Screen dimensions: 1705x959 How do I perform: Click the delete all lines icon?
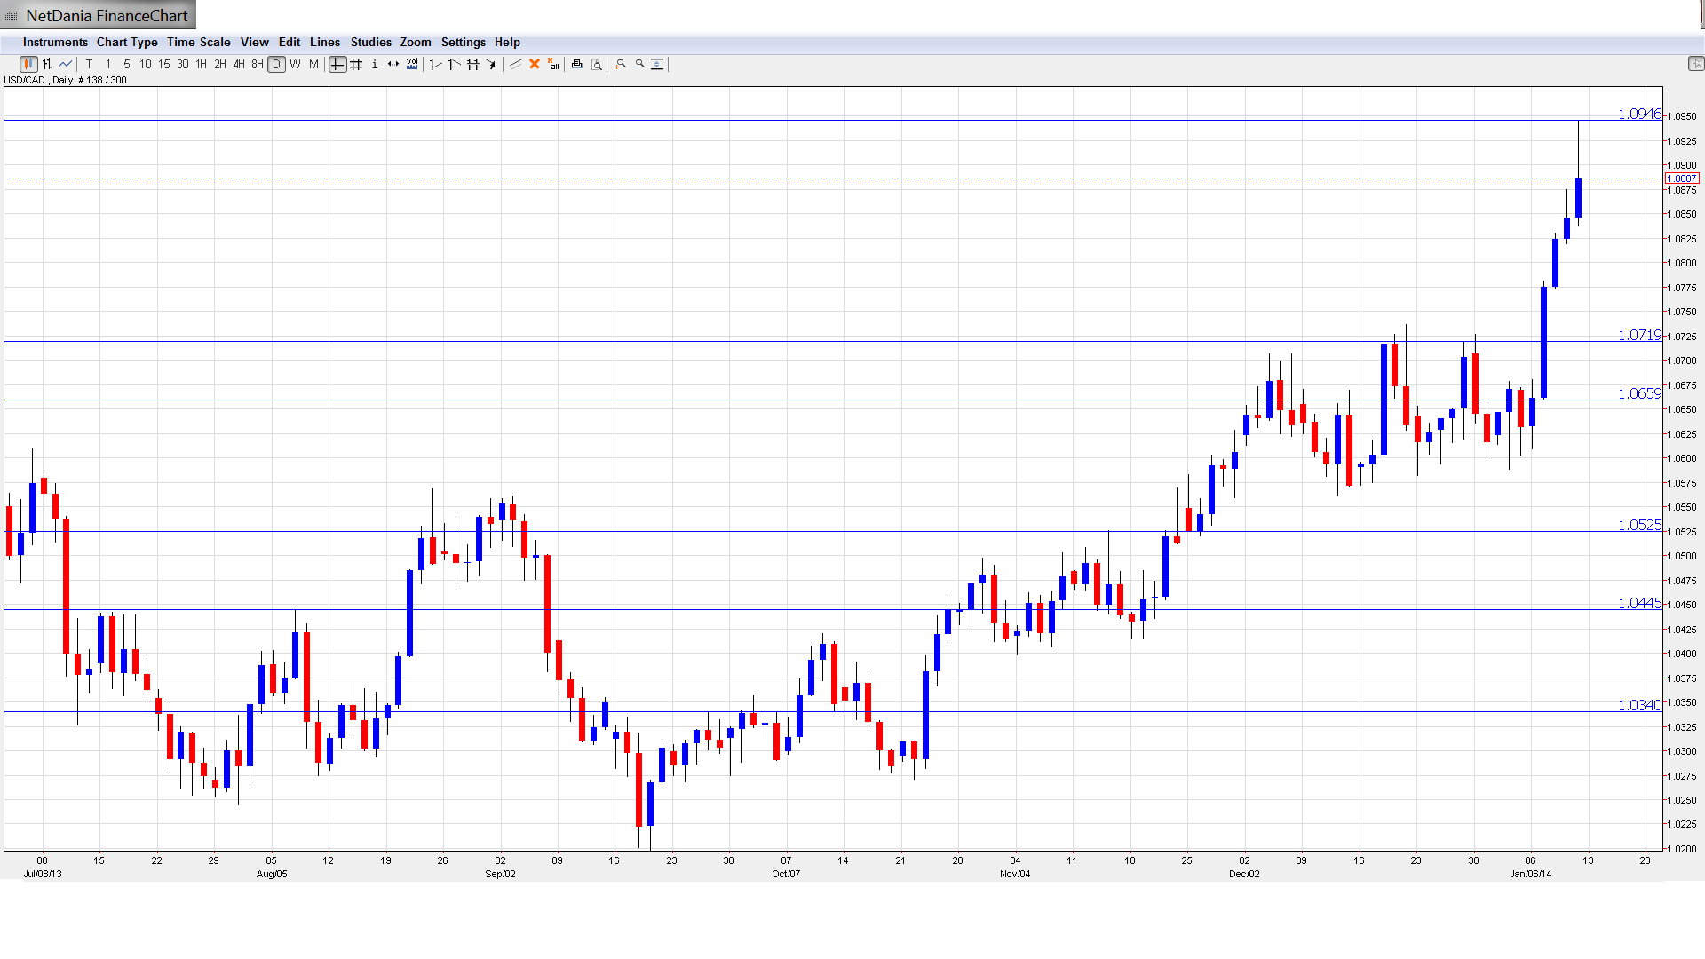553,64
